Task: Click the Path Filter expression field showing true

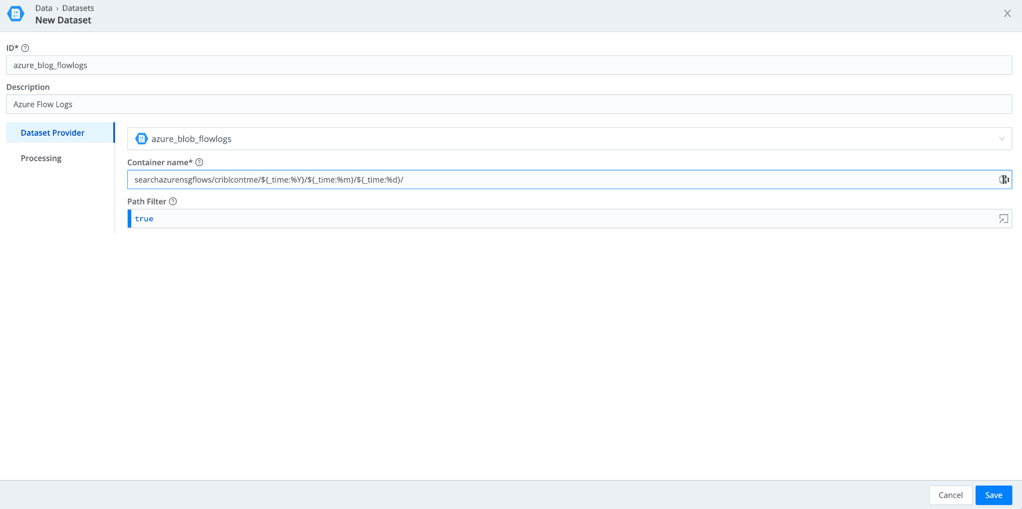Action: click(559, 219)
